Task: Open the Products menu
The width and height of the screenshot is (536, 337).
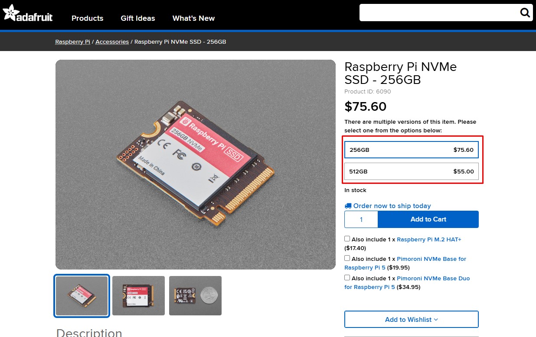Action: click(x=87, y=18)
